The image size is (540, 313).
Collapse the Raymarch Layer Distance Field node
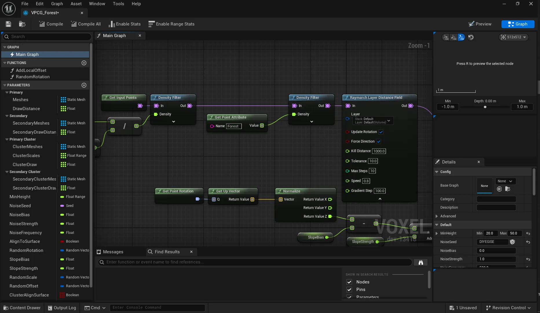(x=380, y=199)
